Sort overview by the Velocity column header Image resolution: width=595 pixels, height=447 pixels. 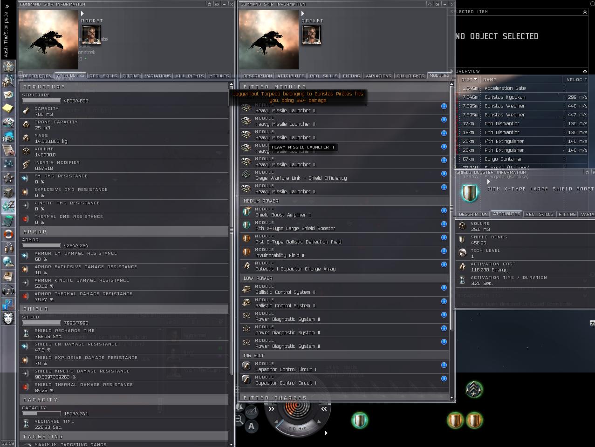[x=577, y=80]
